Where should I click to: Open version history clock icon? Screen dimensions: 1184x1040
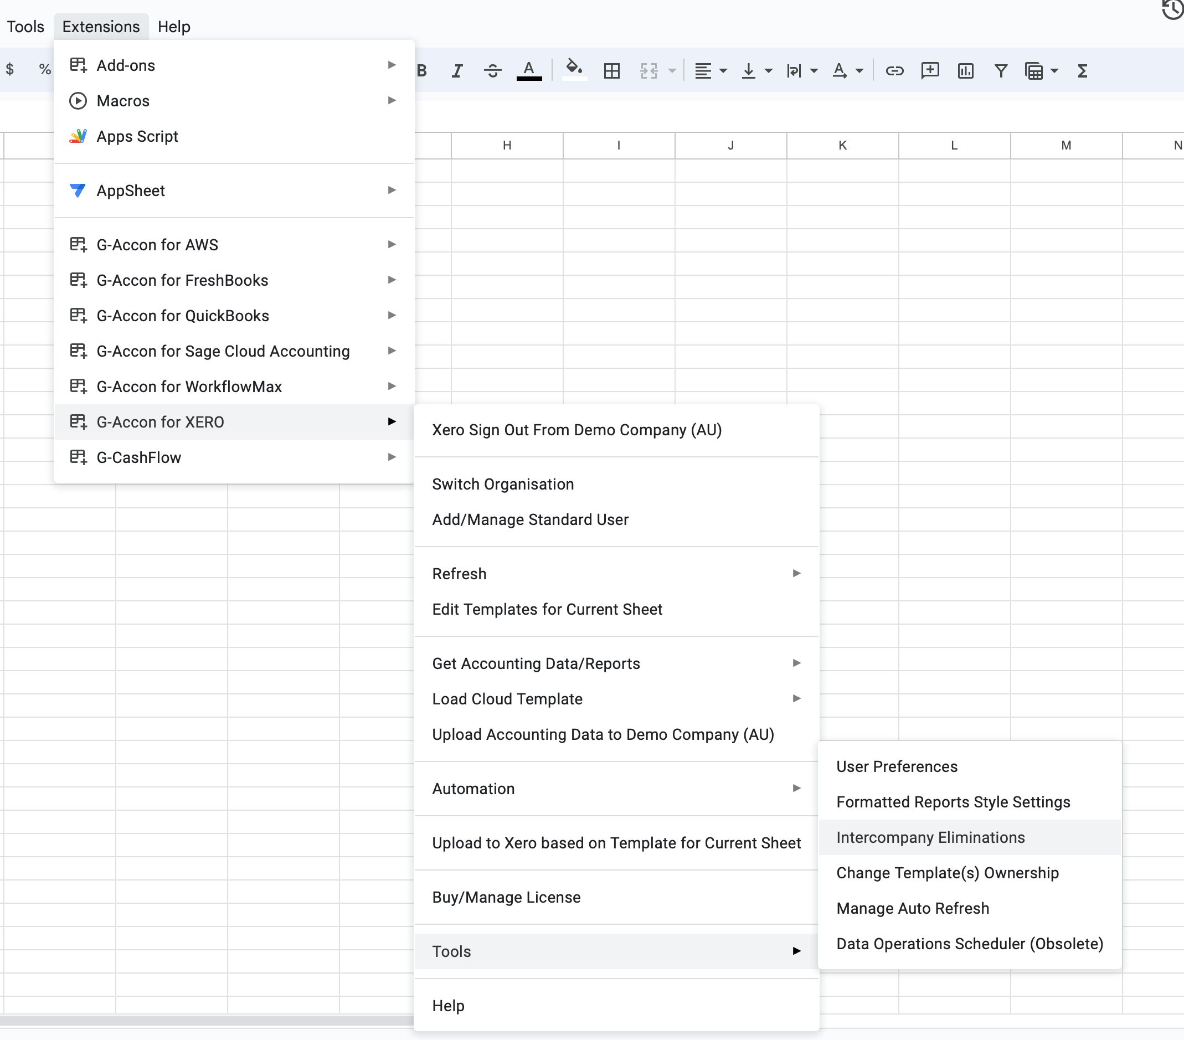click(1172, 9)
